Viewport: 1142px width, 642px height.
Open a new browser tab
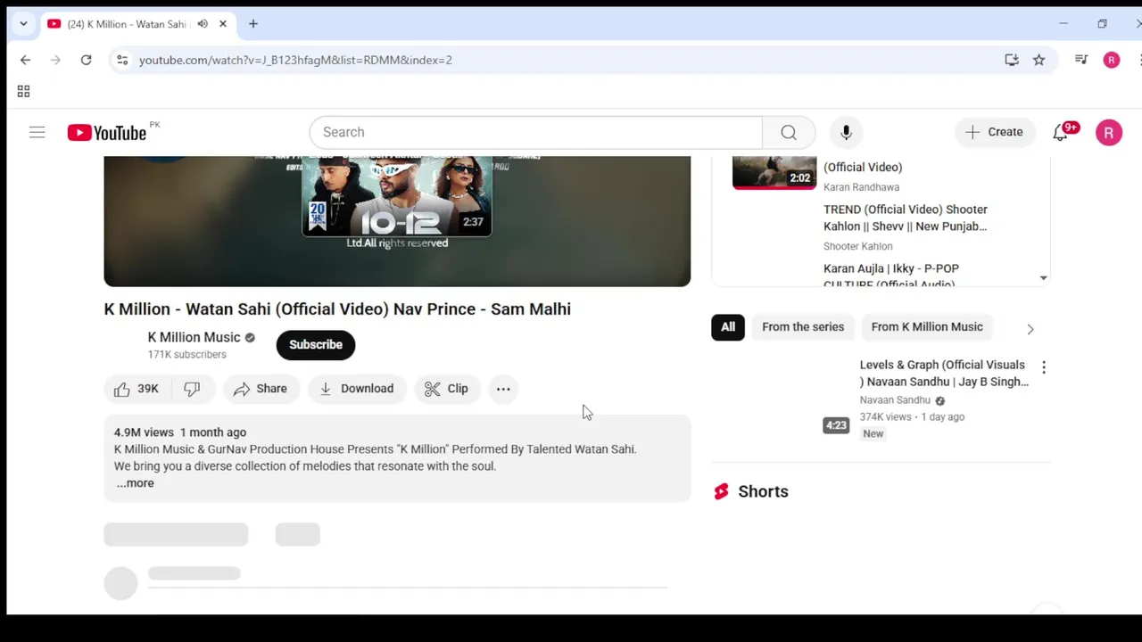click(x=253, y=24)
